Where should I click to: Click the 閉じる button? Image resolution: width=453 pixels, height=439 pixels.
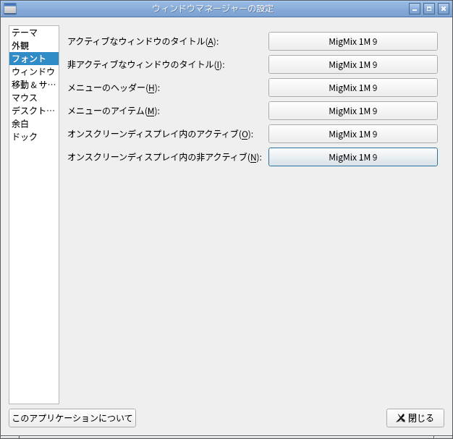coord(415,418)
